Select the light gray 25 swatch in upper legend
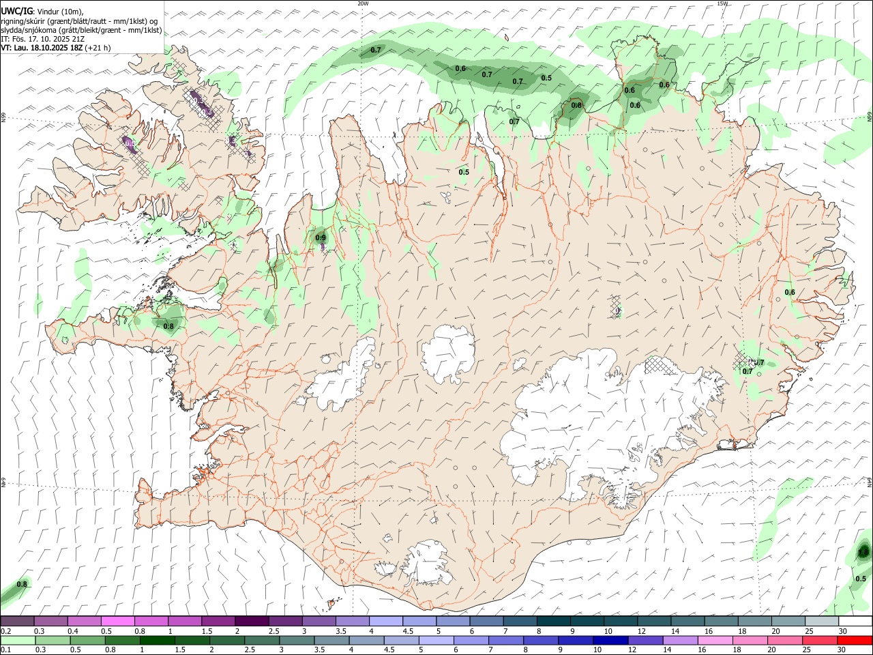Screen dimensions: 873x655 [x=822, y=621]
